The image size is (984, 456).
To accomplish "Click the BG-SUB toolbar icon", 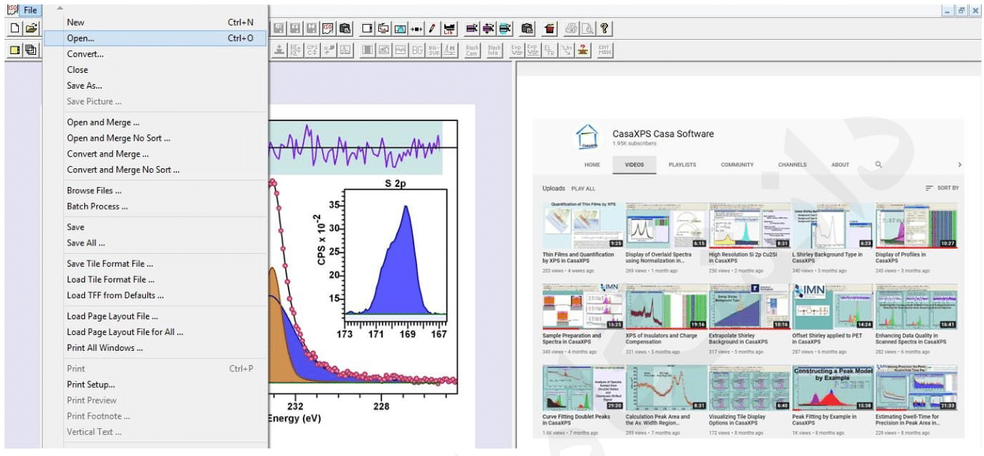I will 434,50.
